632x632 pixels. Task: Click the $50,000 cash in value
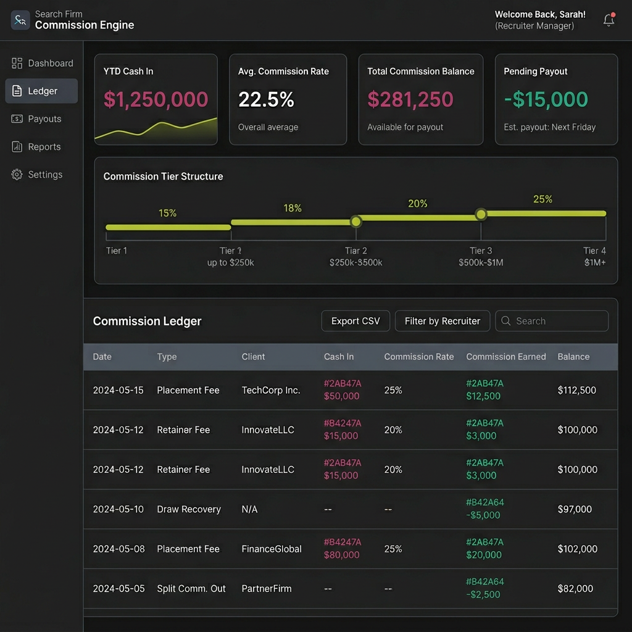341,396
